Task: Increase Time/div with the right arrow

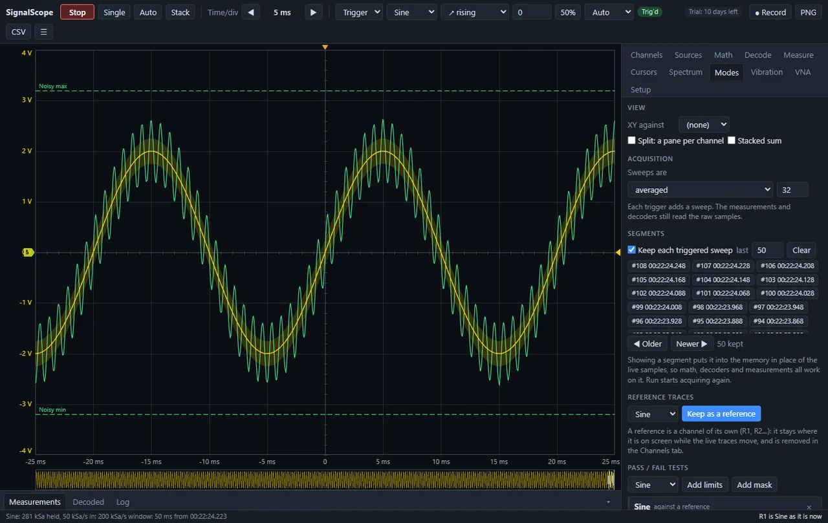Action: 313,12
